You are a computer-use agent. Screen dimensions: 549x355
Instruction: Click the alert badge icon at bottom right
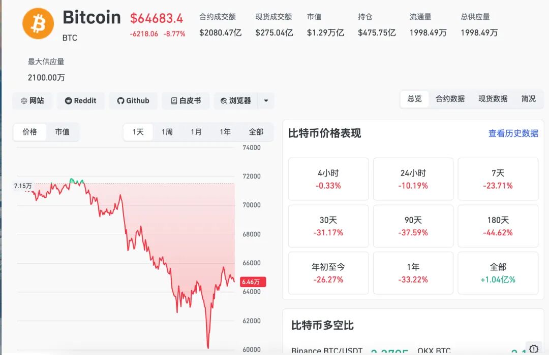534,348
